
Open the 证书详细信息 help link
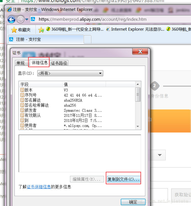tap(39, 187)
